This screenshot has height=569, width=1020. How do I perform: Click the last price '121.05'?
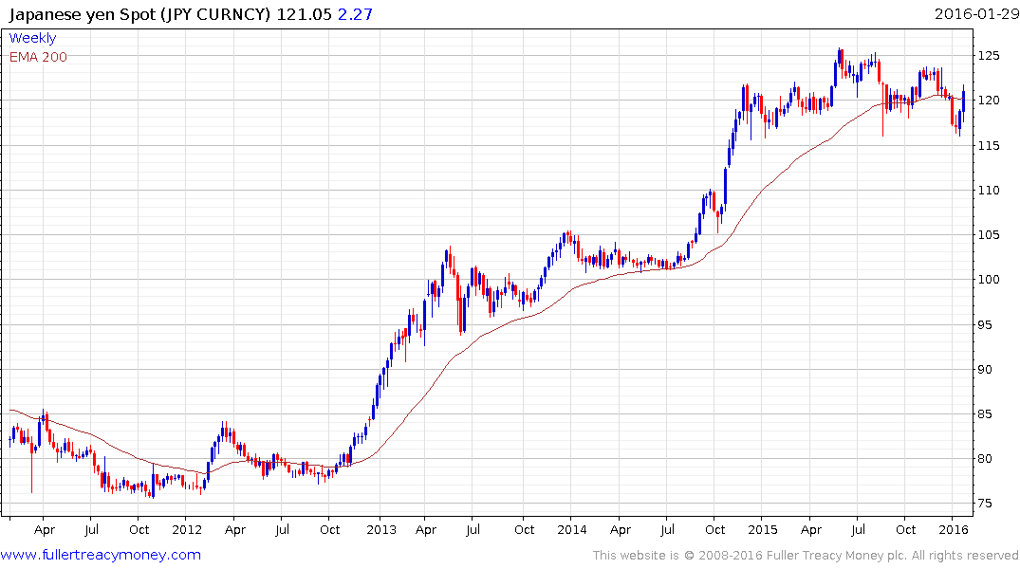[x=305, y=14]
